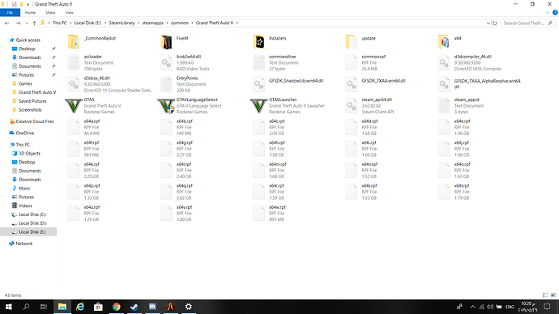559x314 pixels.
Task: Open the FiveM folder icon
Action: click(166, 42)
